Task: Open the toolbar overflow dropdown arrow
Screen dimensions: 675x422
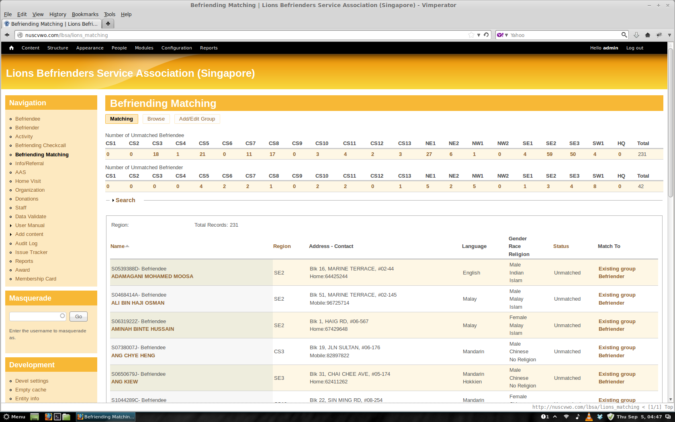Action: click(669, 35)
